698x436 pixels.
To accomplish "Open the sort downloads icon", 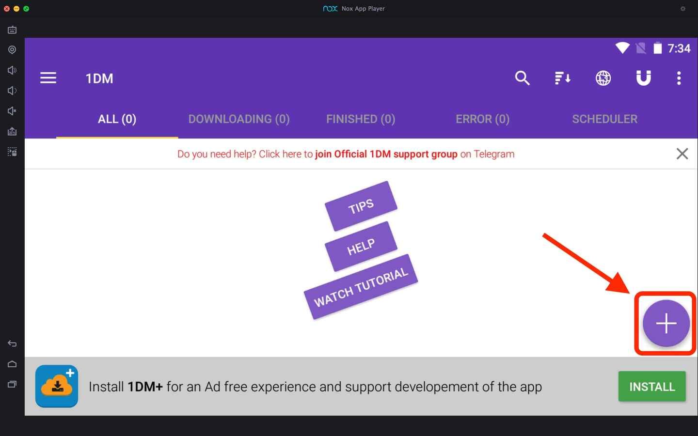I will coord(562,78).
